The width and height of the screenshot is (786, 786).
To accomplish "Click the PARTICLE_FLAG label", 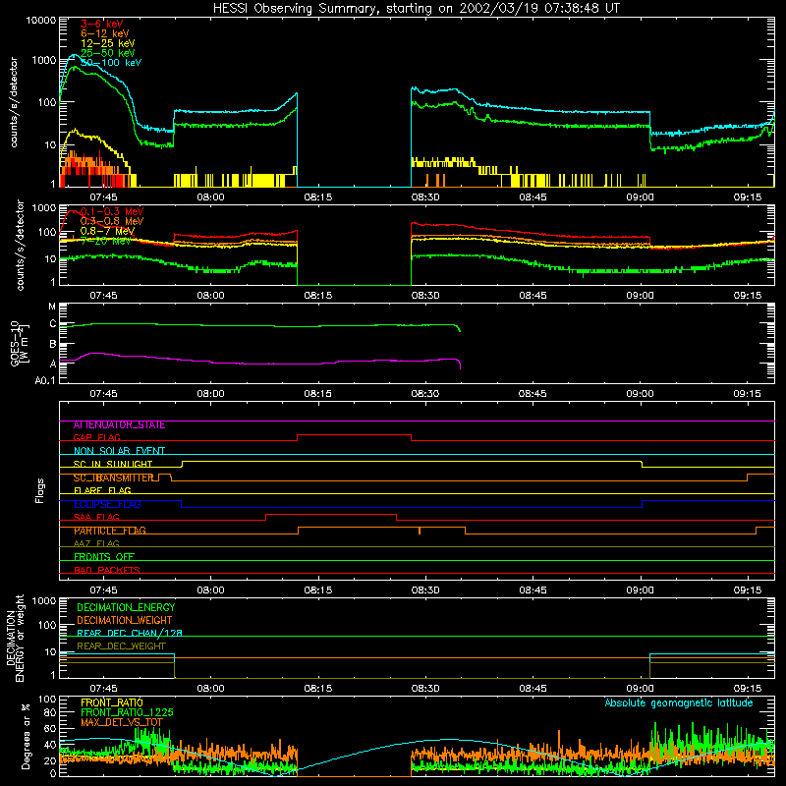I will pos(110,531).
